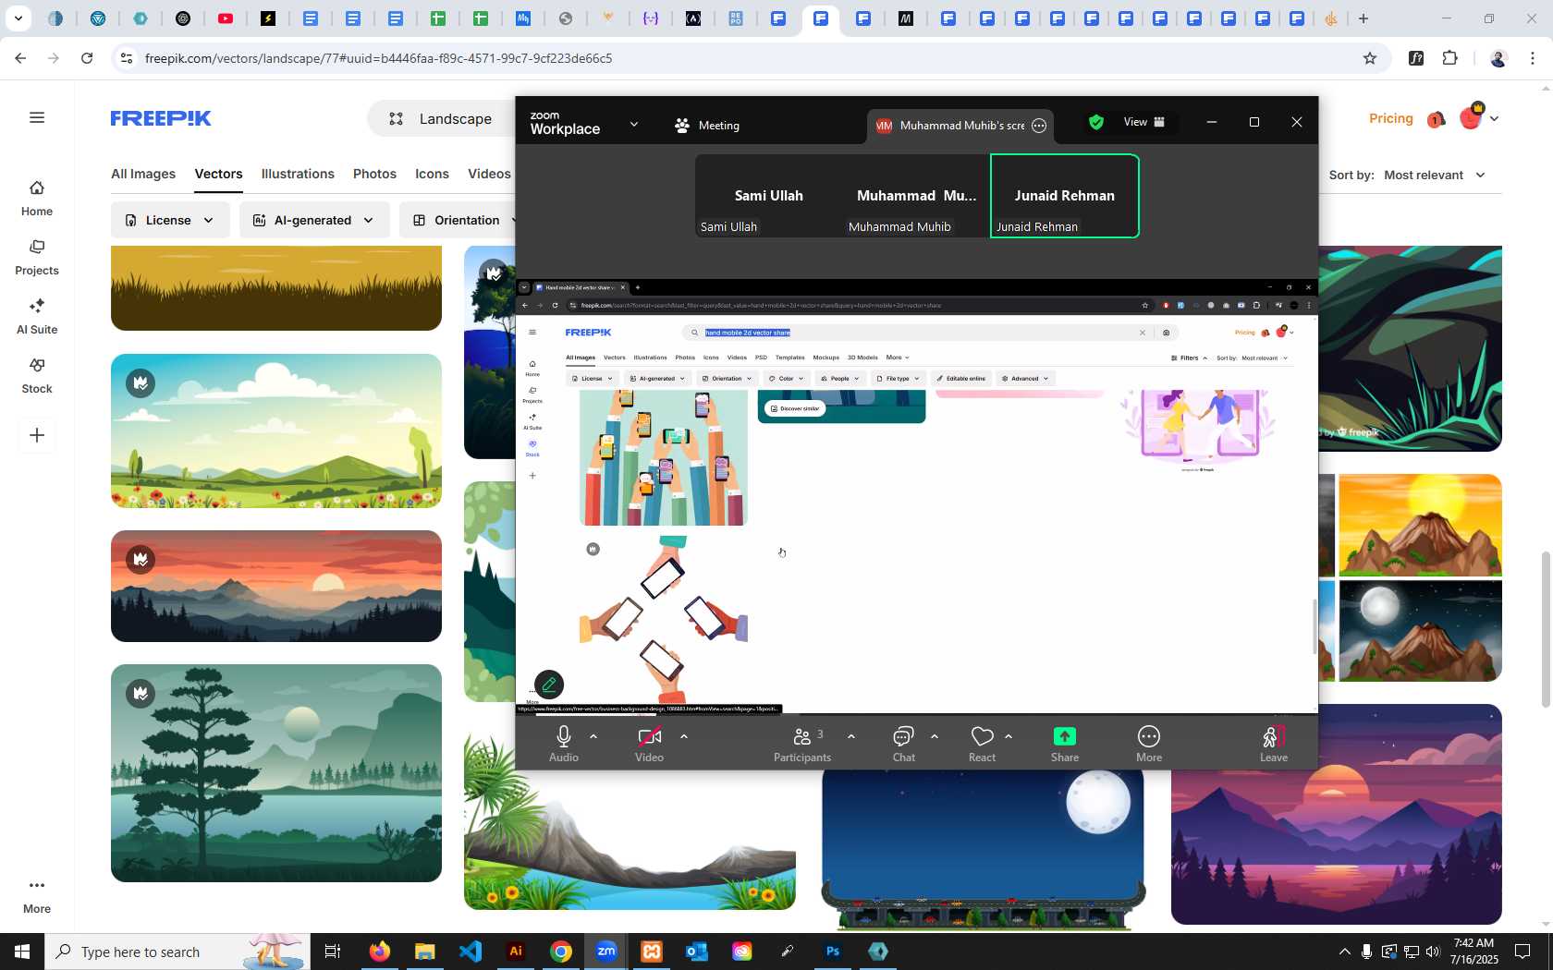The image size is (1553, 970).
Task: Click the plus icon in Freepik sidebar
Action: pos(37,435)
